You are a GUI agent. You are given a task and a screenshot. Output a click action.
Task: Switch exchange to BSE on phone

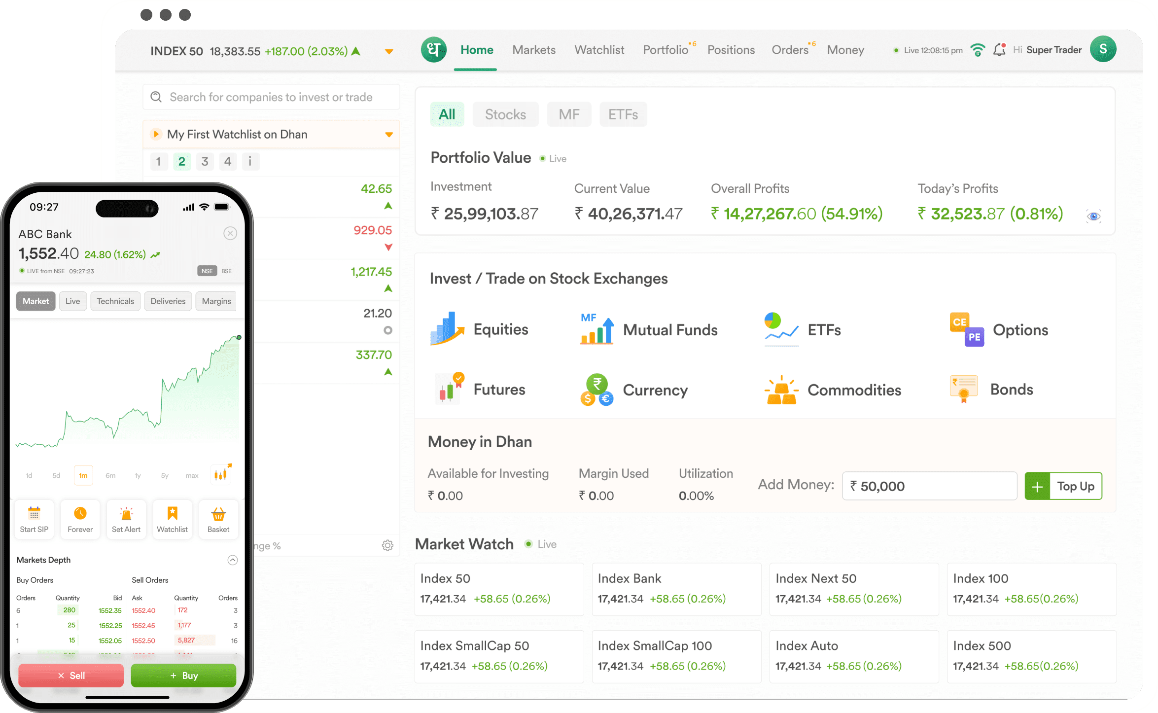(x=226, y=271)
